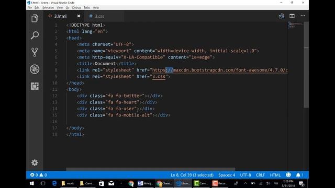
Task: Open the Search view in the activity bar
Action: point(35,35)
